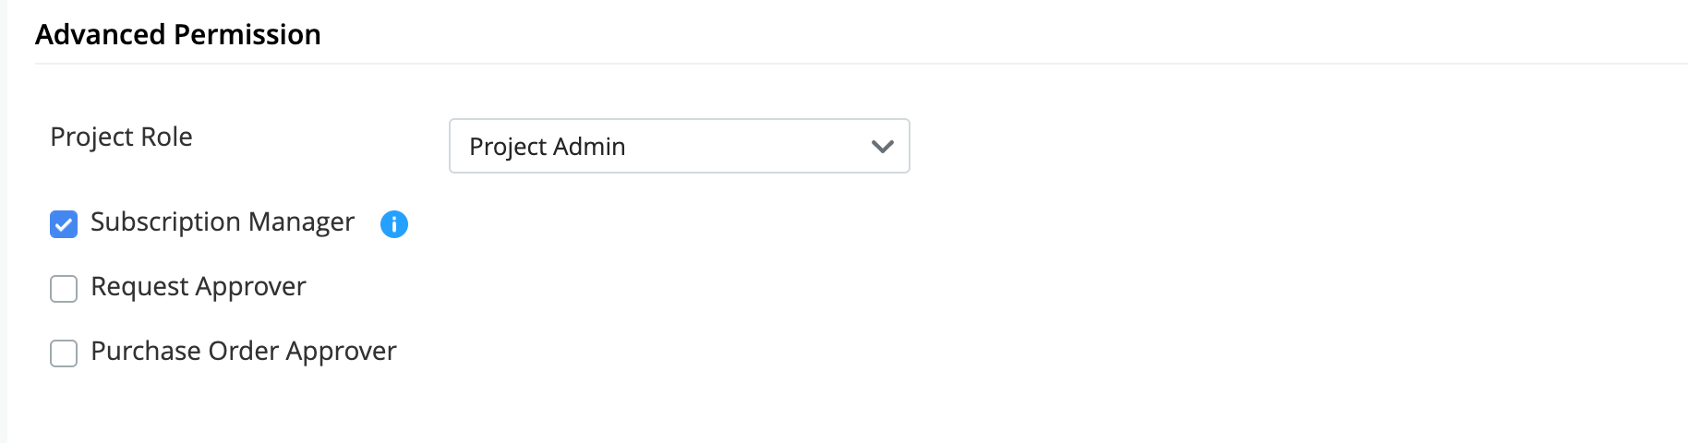Screen dimensions: 1688x443
Task: Select the empty box beside Purchase Order Approver
Action: [x=64, y=353]
